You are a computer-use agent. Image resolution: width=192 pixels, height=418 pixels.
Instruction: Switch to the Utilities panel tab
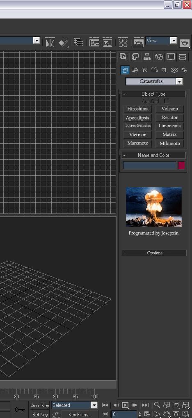[x=183, y=57]
